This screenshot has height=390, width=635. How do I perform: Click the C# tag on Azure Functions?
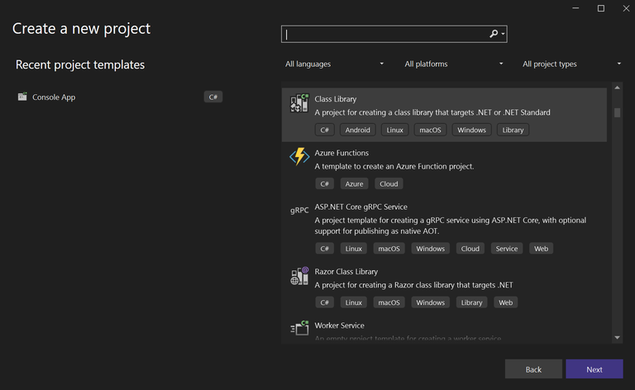(324, 183)
